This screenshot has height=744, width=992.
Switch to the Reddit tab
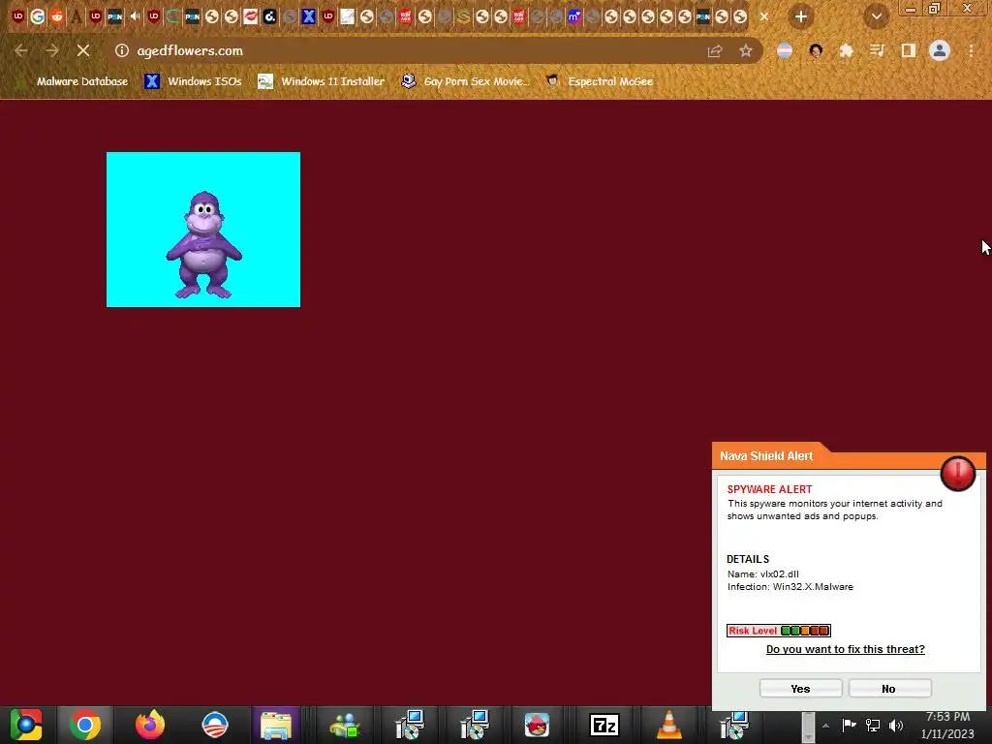click(57, 16)
